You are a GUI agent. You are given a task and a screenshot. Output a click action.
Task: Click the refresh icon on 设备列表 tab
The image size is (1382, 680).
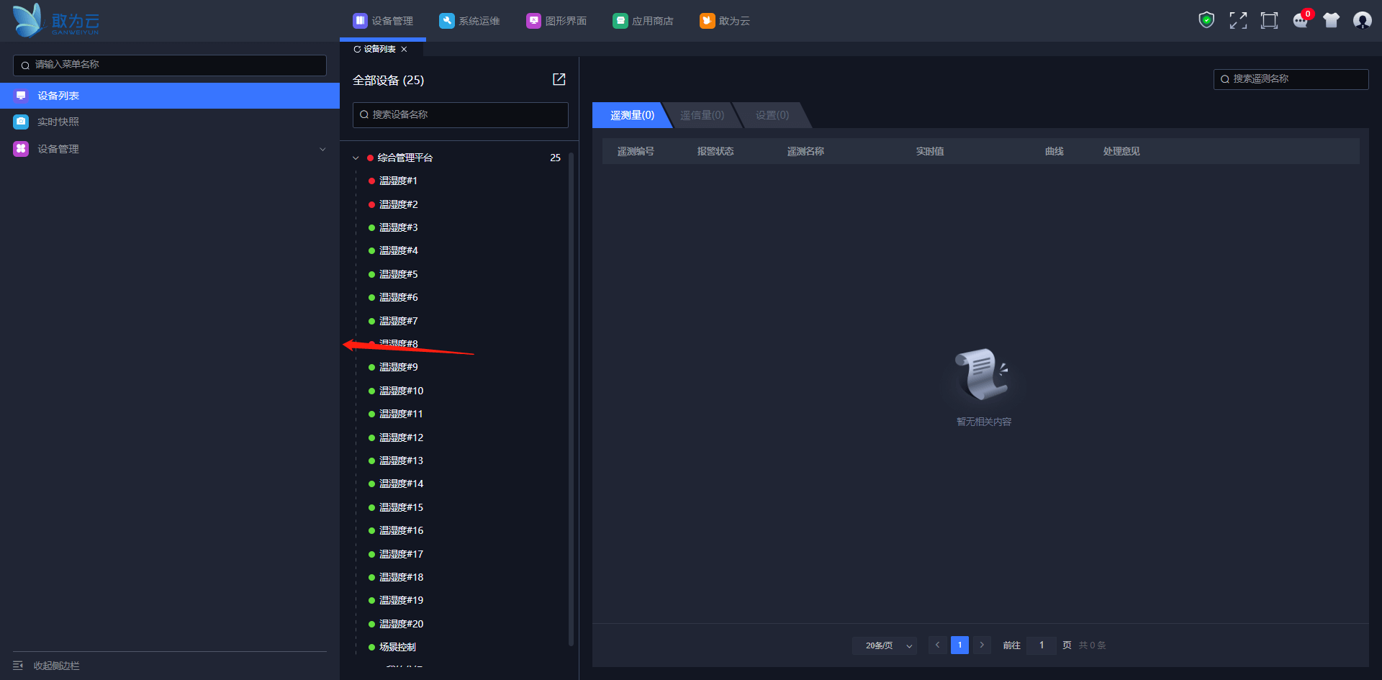[357, 49]
